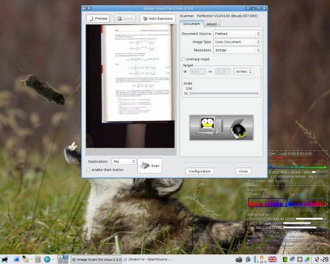Click the Scale value 100
Screen dimensions: 330x264
coord(189,88)
